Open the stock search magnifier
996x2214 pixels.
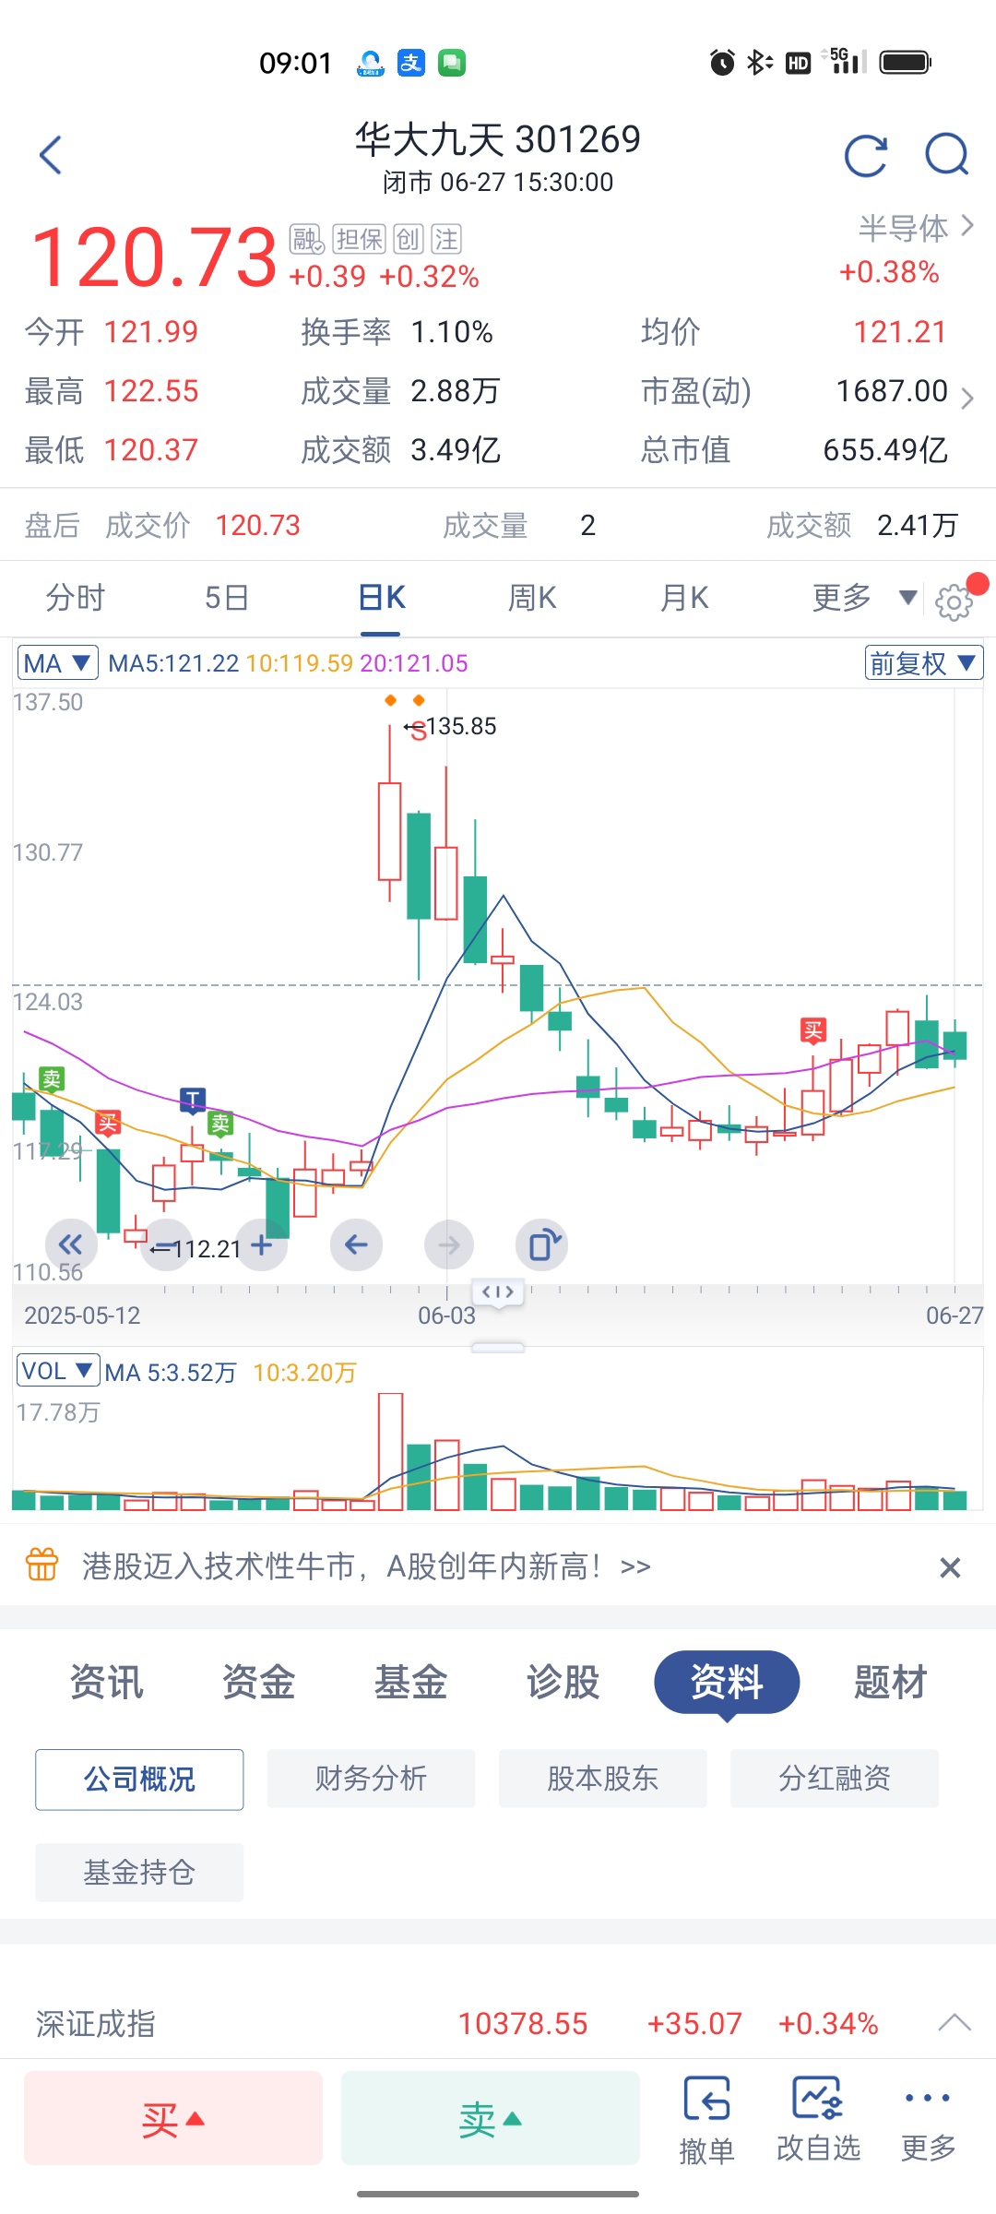(x=947, y=155)
